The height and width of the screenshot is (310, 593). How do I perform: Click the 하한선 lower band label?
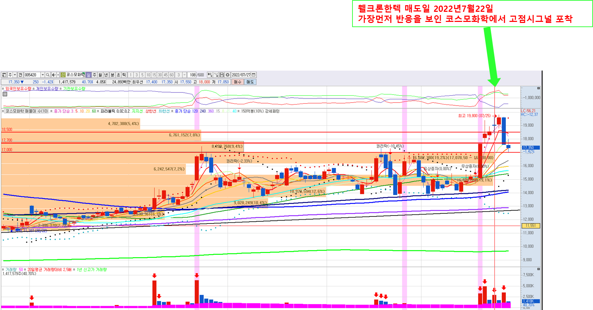(x=164, y=111)
